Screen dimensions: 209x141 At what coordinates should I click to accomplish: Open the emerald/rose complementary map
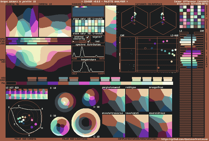(x=161, y=126)
